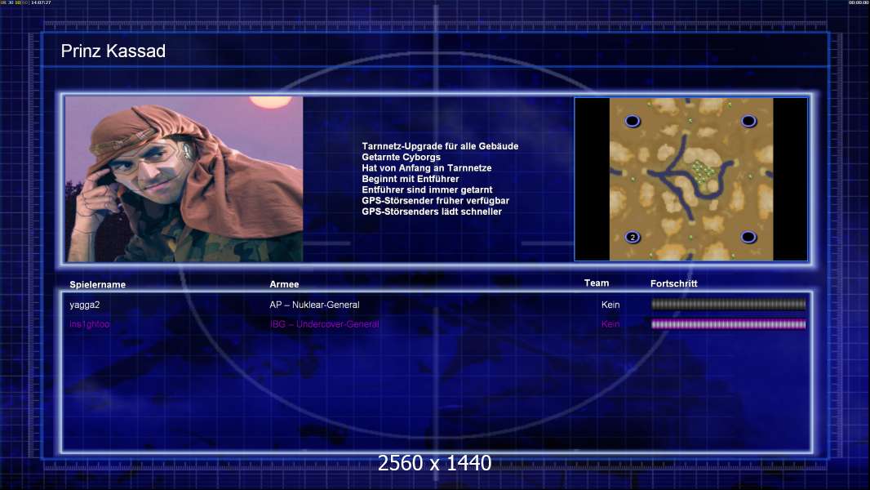Click the 14:07:27 clock readout
The height and width of the screenshot is (490, 870).
click(41, 2)
